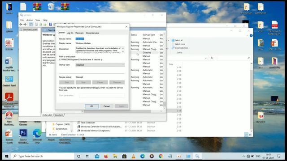This screenshot has height=161, width=287.
Task: Open Explorer address bar history dropdown
Action: pyautogui.click(x=206, y=58)
